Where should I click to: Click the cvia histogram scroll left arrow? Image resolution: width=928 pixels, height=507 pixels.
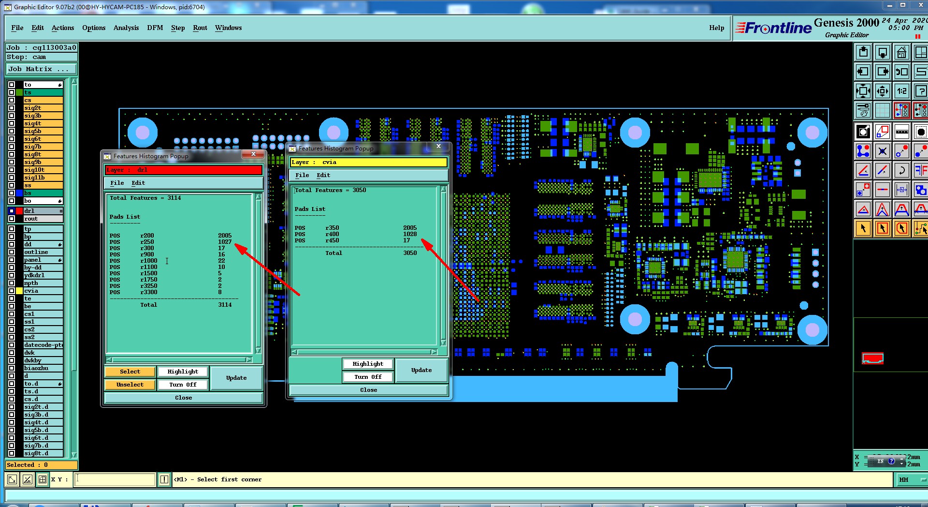pos(295,352)
